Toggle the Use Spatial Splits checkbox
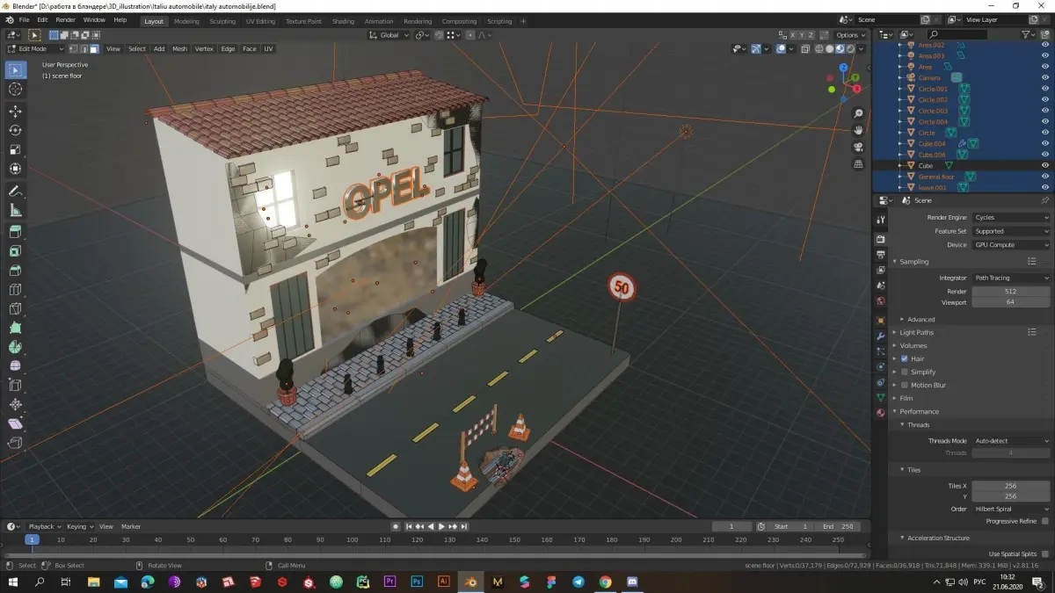 (1044, 553)
